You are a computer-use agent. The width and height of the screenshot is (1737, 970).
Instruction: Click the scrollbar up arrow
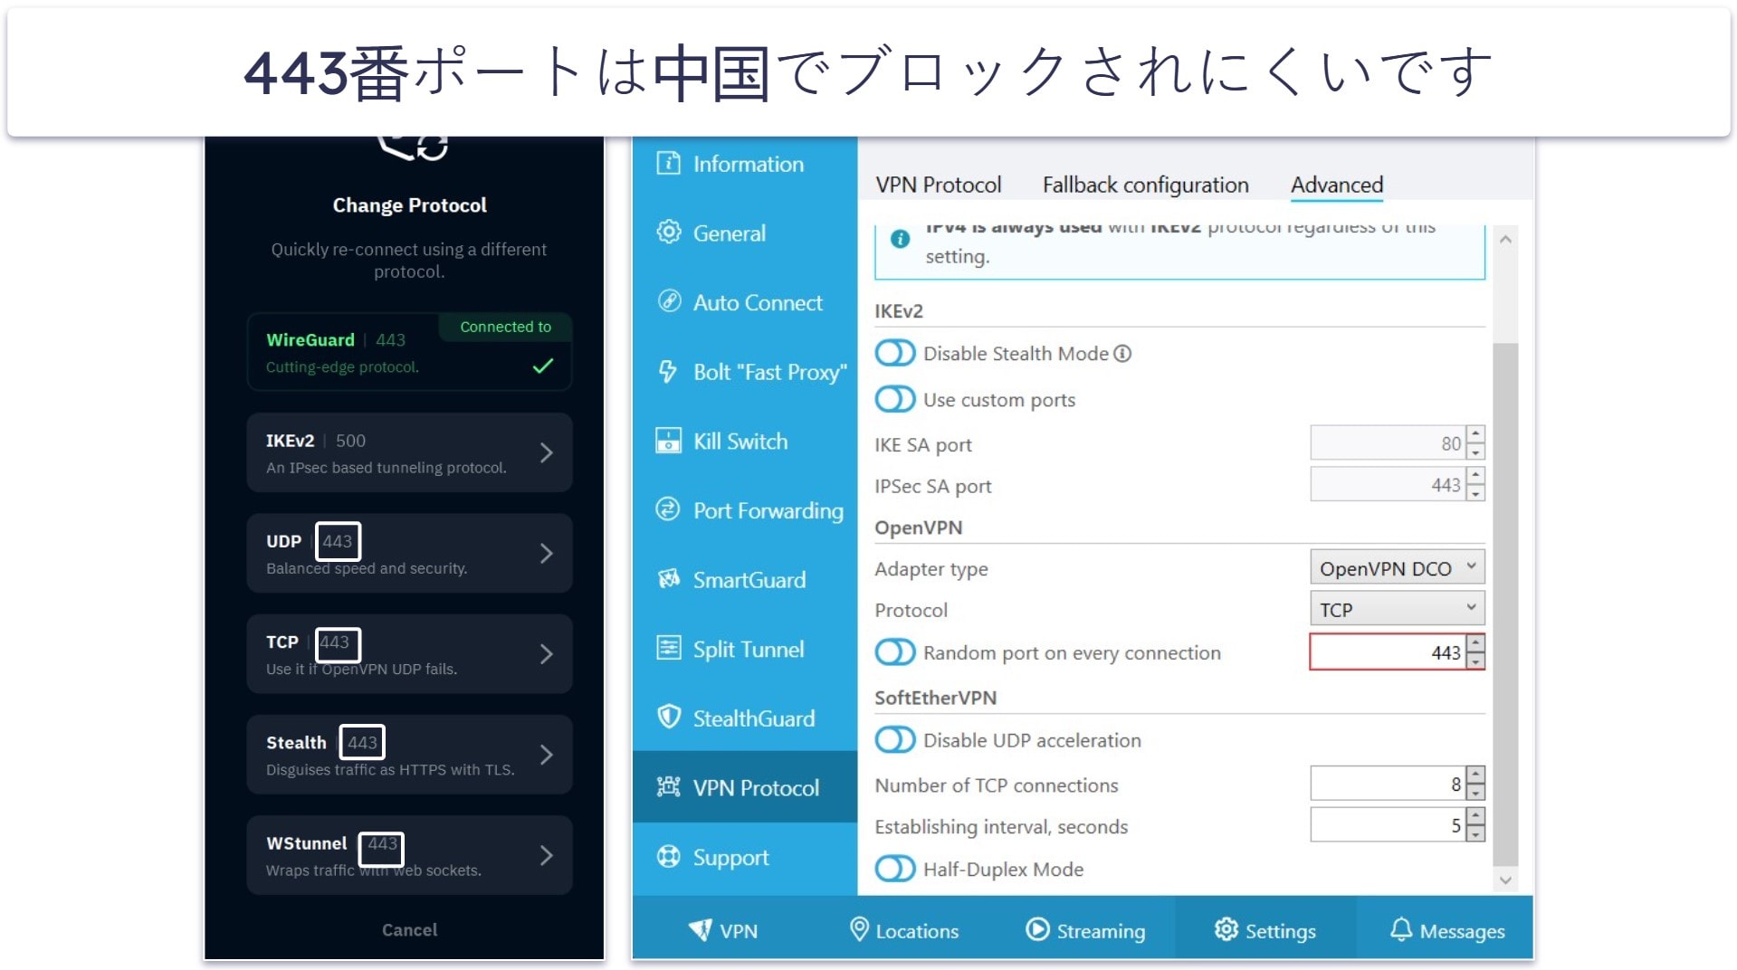[1505, 239]
